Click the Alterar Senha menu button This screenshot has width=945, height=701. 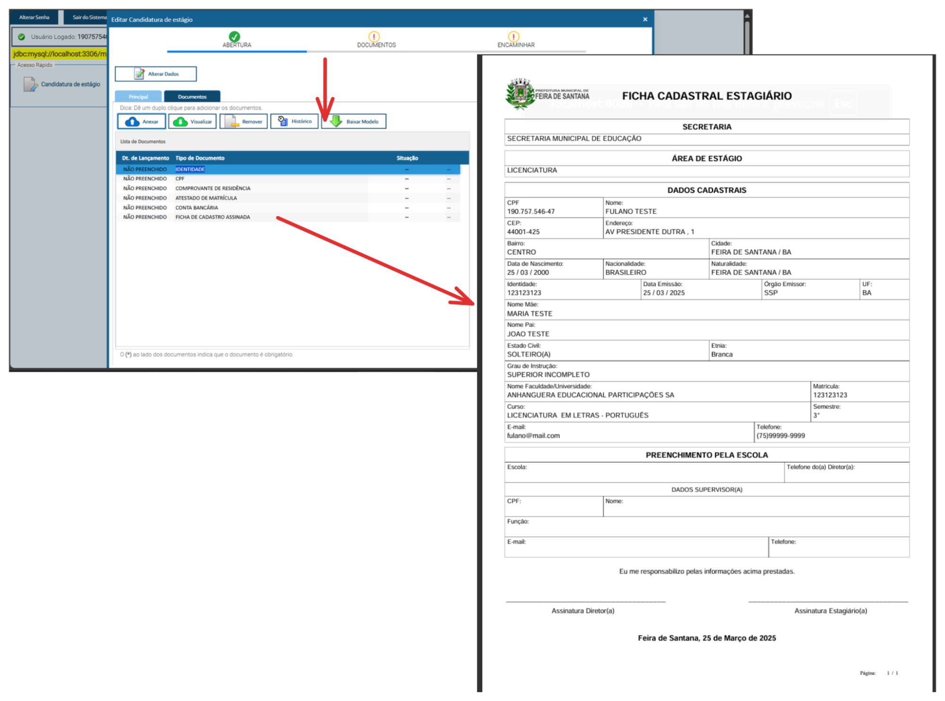[35, 17]
